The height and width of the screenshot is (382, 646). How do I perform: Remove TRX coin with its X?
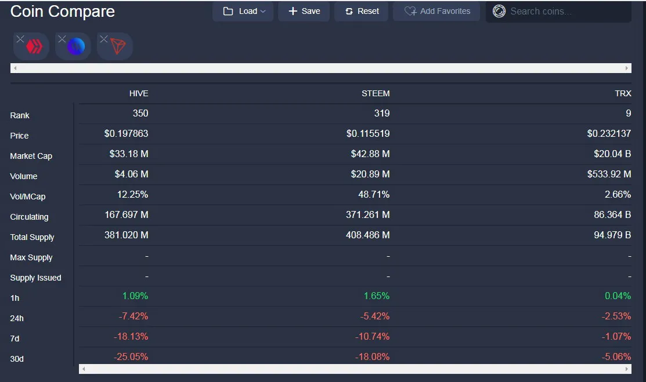point(104,39)
